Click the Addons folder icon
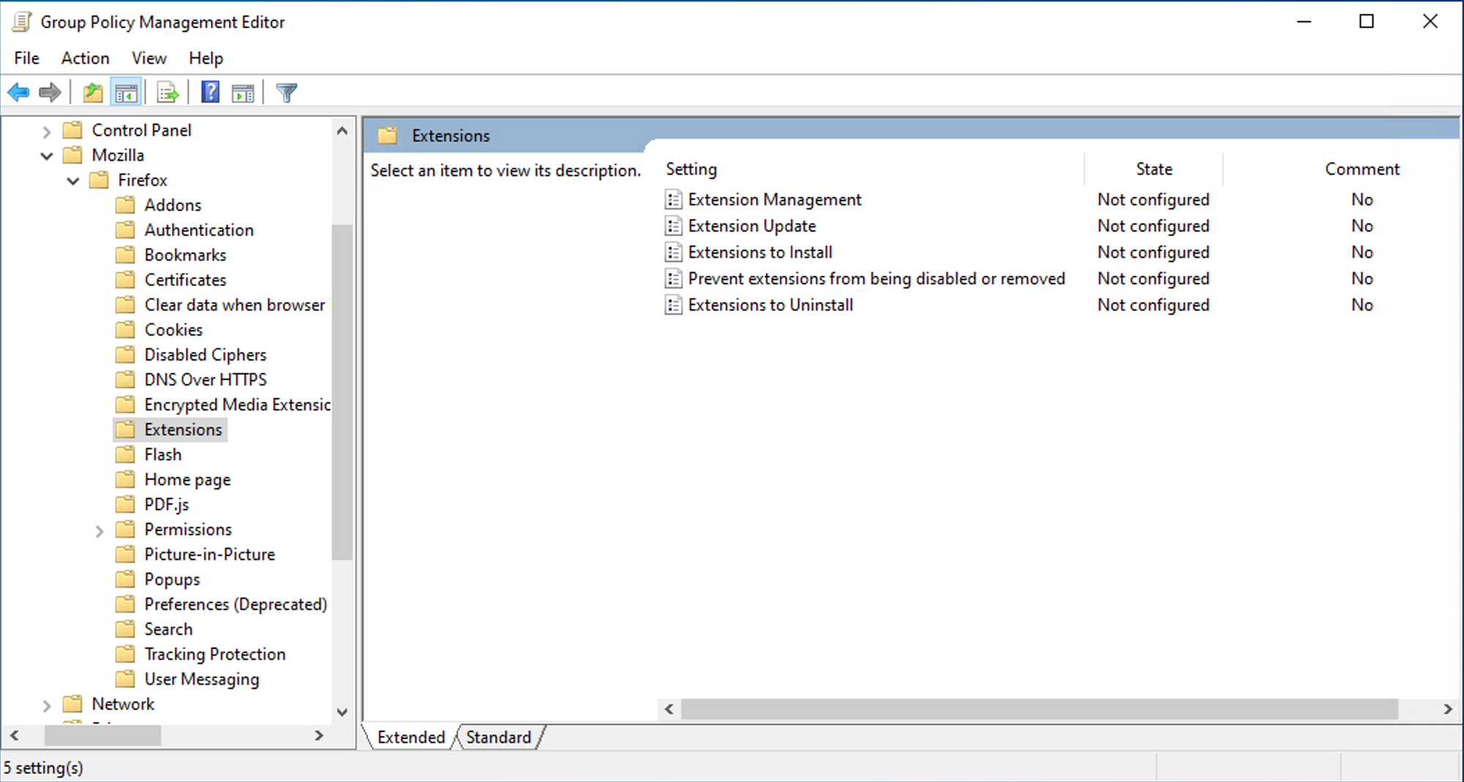The width and height of the screenshot is (1464, 782). tap(126, 205)
